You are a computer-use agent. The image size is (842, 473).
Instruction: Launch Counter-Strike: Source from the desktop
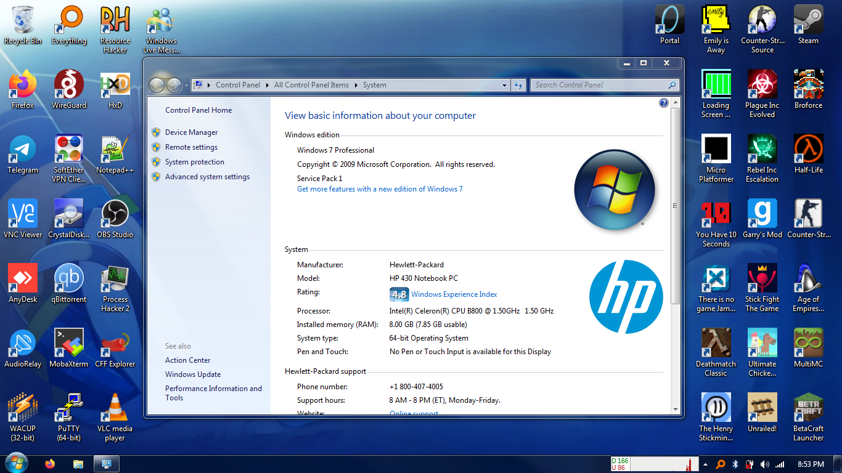coord(762,20)
